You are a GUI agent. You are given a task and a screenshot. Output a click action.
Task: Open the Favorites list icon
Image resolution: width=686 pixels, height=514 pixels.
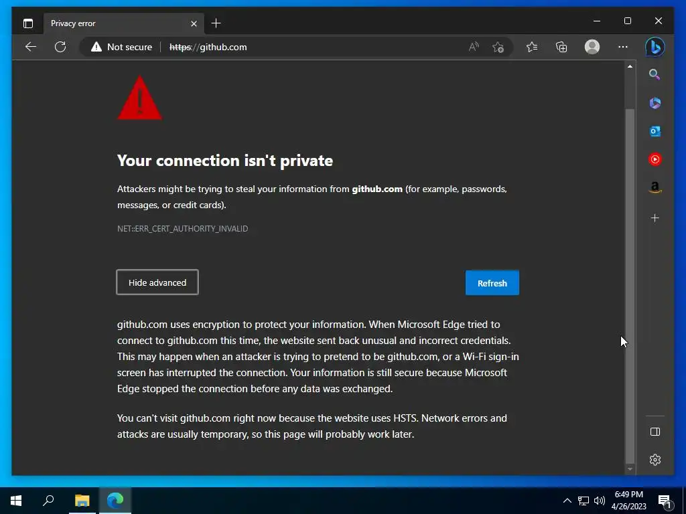tap(532, 47)
